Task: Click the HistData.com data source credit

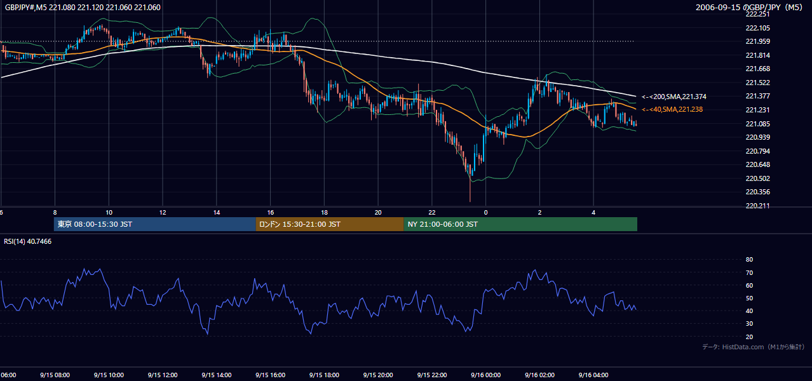Action: (753, 347)
